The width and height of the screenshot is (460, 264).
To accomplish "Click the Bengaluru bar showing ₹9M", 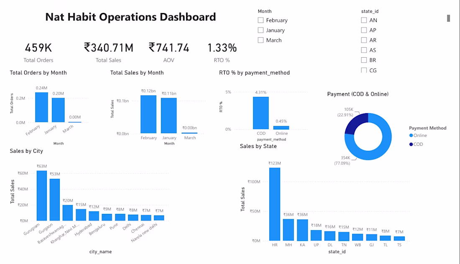I will [107, 217].
